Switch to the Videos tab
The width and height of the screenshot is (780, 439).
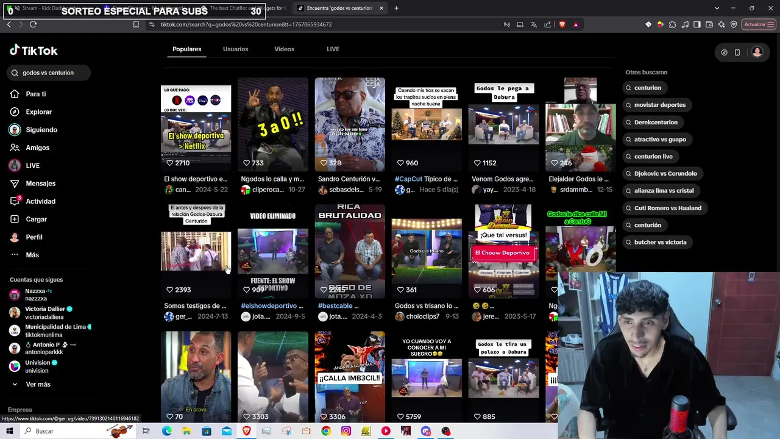click(x=284, y=49)
